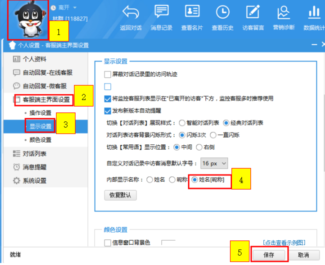This screenshot has width=325, height=265.
Task: Expand the 离开 status dropdown
Action: pos(75,7)
